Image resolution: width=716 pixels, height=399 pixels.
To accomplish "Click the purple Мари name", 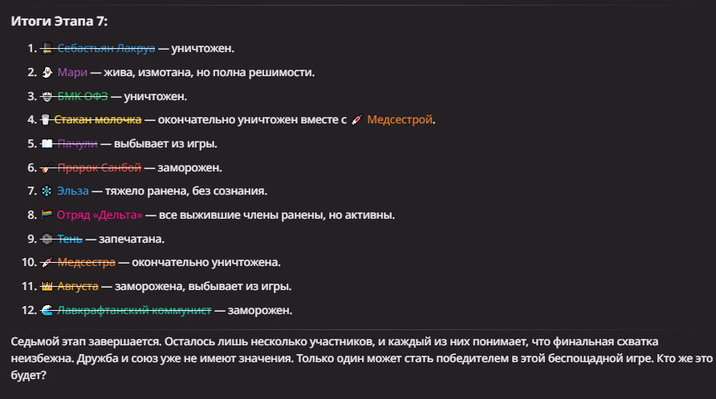I will click(72, 72).
